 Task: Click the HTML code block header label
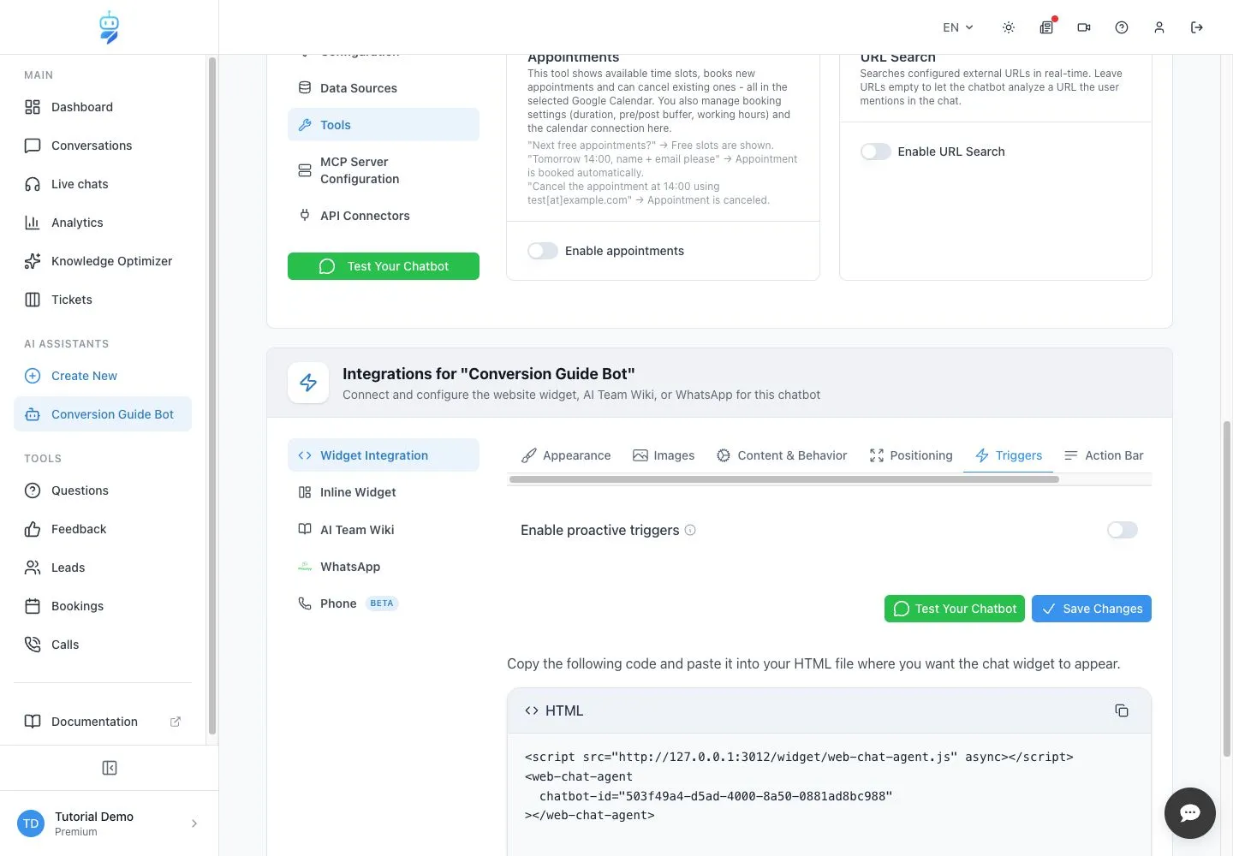[x=554, y=710]
